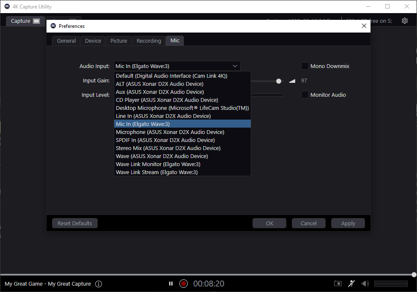Open the Capture tab in main window
The width and height of the screenshot is (417, 292).
click(25, 21)
